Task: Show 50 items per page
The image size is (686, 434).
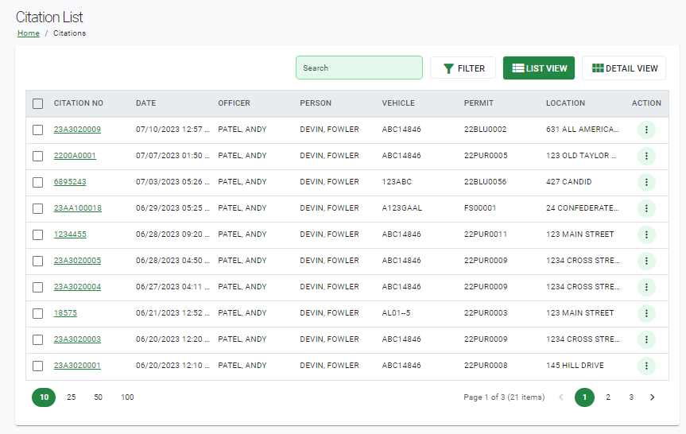Action: coord(98,397)
